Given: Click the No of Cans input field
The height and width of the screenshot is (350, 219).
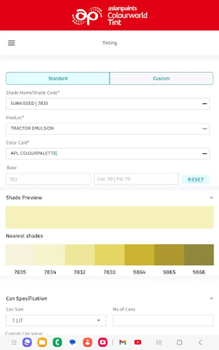Looking at the screenshot, I should coord(163,320).
